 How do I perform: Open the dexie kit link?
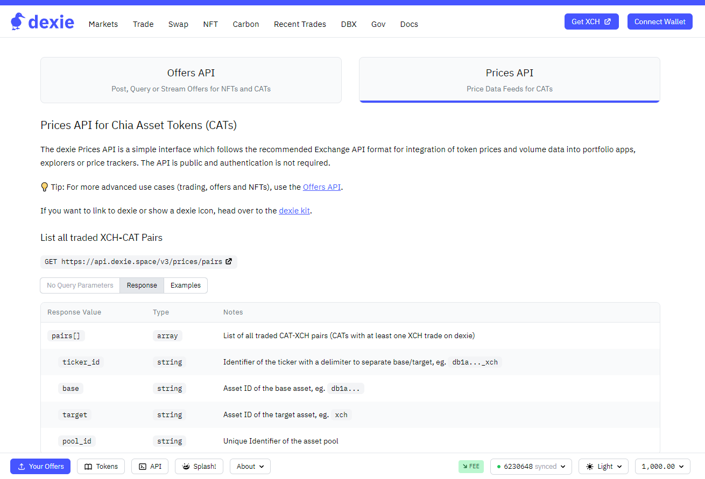[x=294, y=211]
